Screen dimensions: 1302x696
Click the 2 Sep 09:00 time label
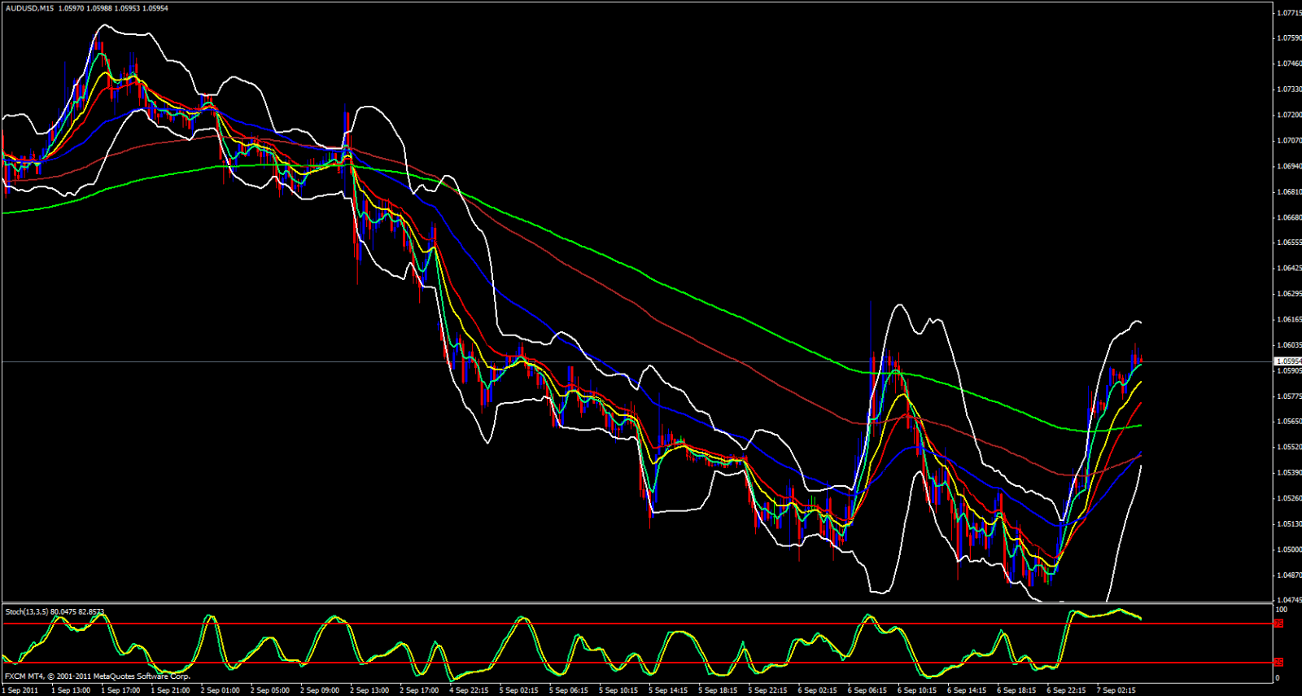pyautogui.click(x=320, y=690)
